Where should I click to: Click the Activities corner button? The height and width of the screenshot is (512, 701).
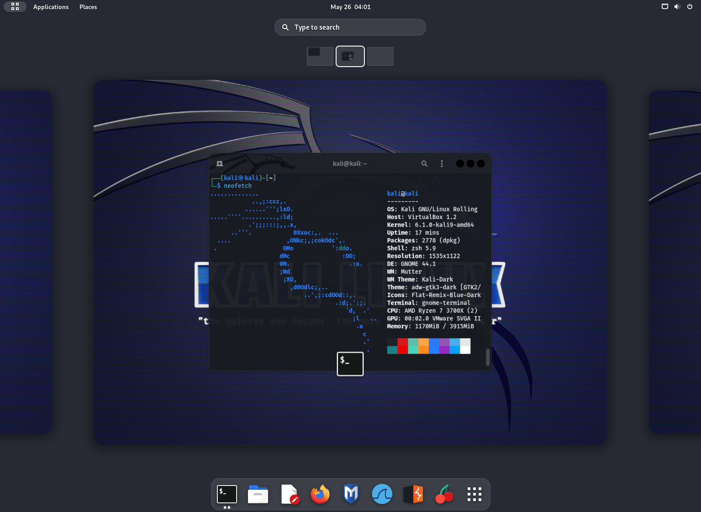(x=15, y=6)
